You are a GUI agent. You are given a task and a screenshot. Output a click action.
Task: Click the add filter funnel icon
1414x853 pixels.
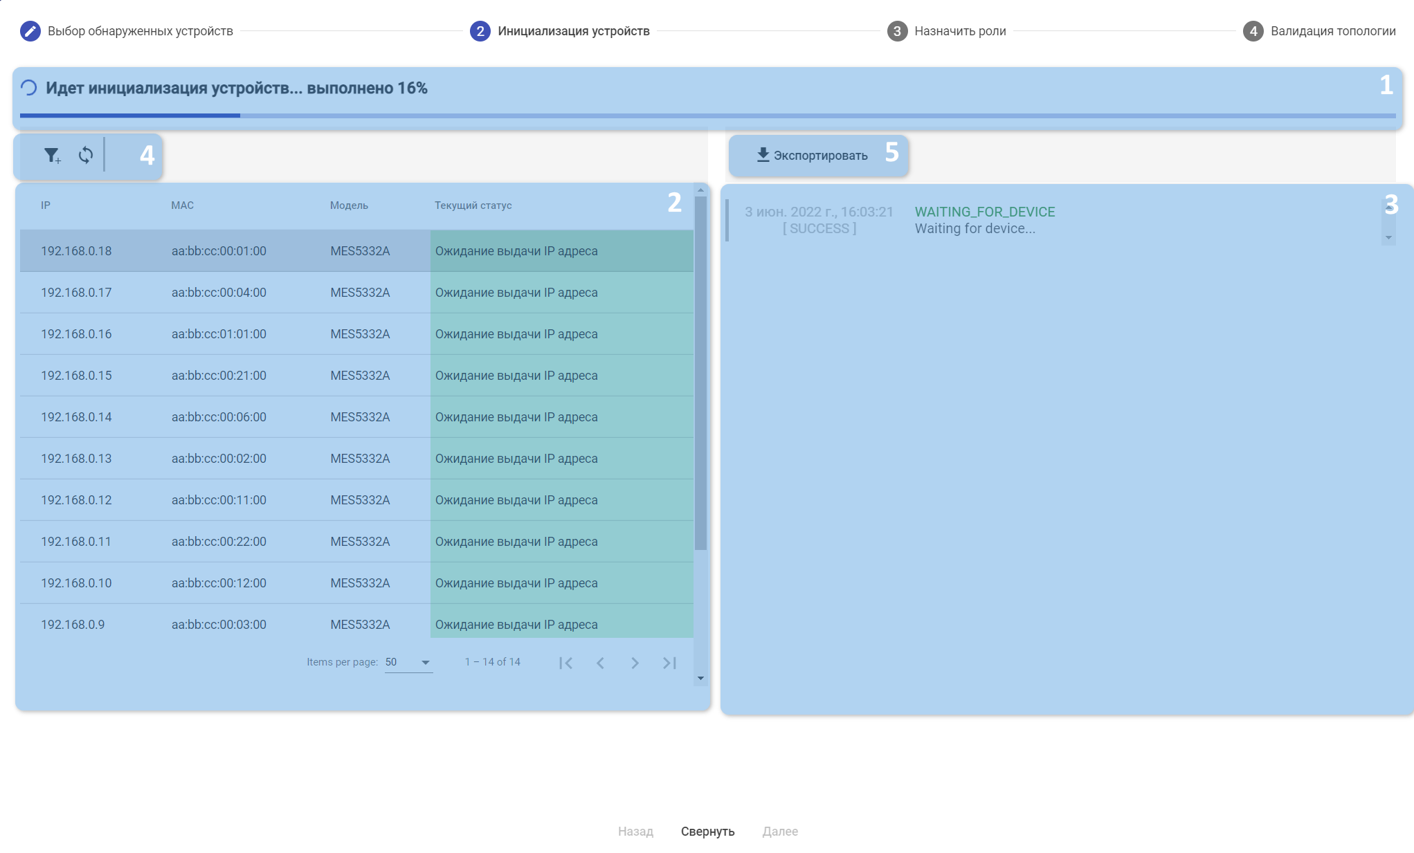click(x=52, y=156)
